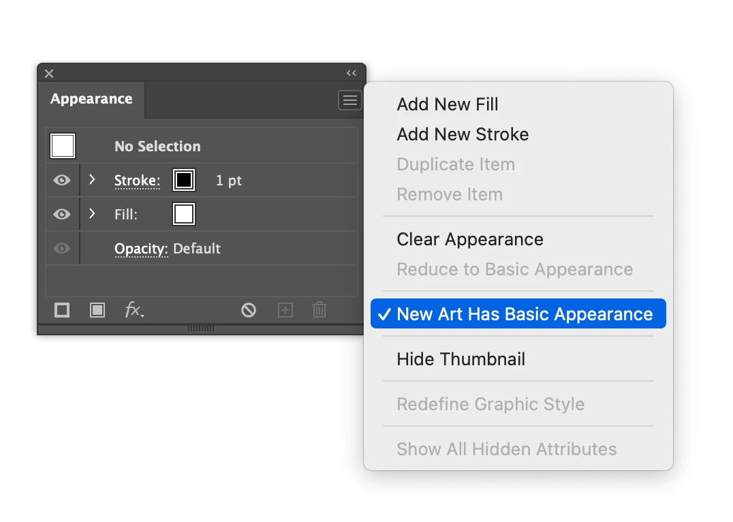Open the Appearance panel hamburger menu
Image resolution: width=733 pixels, height=522 pixels.
[349, 100]
